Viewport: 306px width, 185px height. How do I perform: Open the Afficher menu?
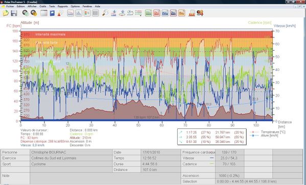coord(32,6)
